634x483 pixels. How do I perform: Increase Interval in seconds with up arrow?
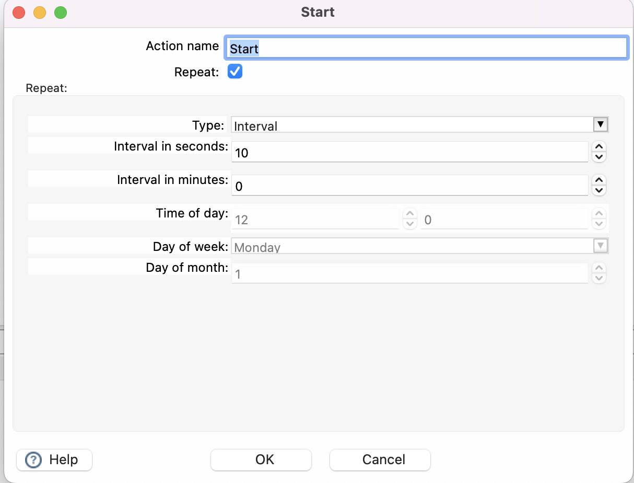coord(599,147)
